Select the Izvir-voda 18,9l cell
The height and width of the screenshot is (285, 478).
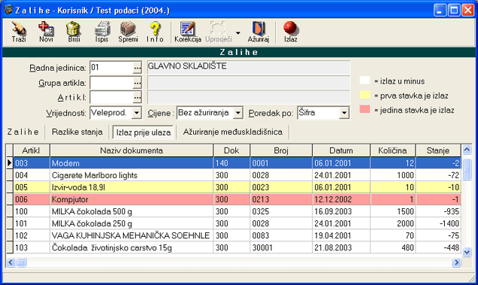click(131, 187)
